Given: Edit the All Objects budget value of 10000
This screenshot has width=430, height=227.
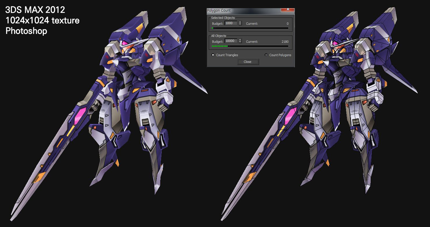Looking at the screenshot, I should 231,41.
